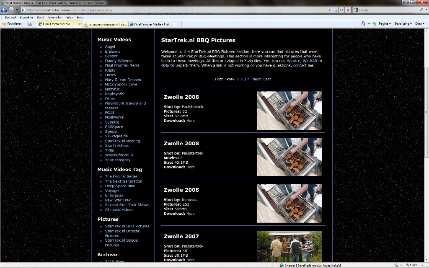429x268 pixels.
Task: Open Paramount trailers and teasers link
Action: 125,106
